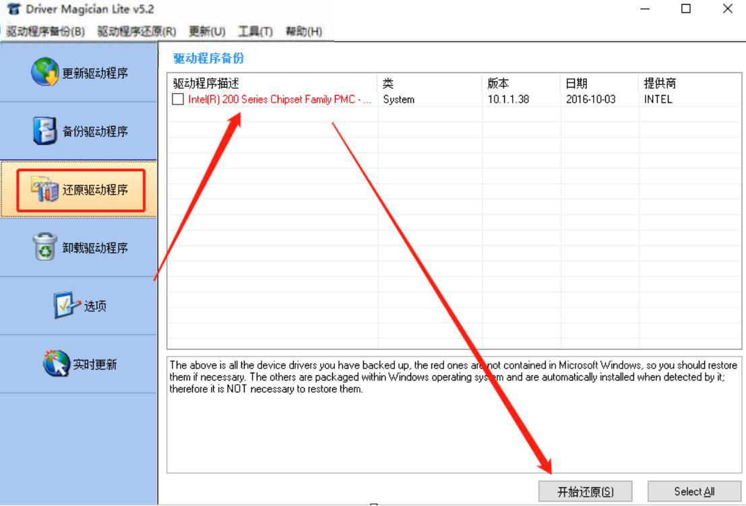Select the 卸载驱动程序 sidebar label

pyautogui.click(x=95, y=248)
